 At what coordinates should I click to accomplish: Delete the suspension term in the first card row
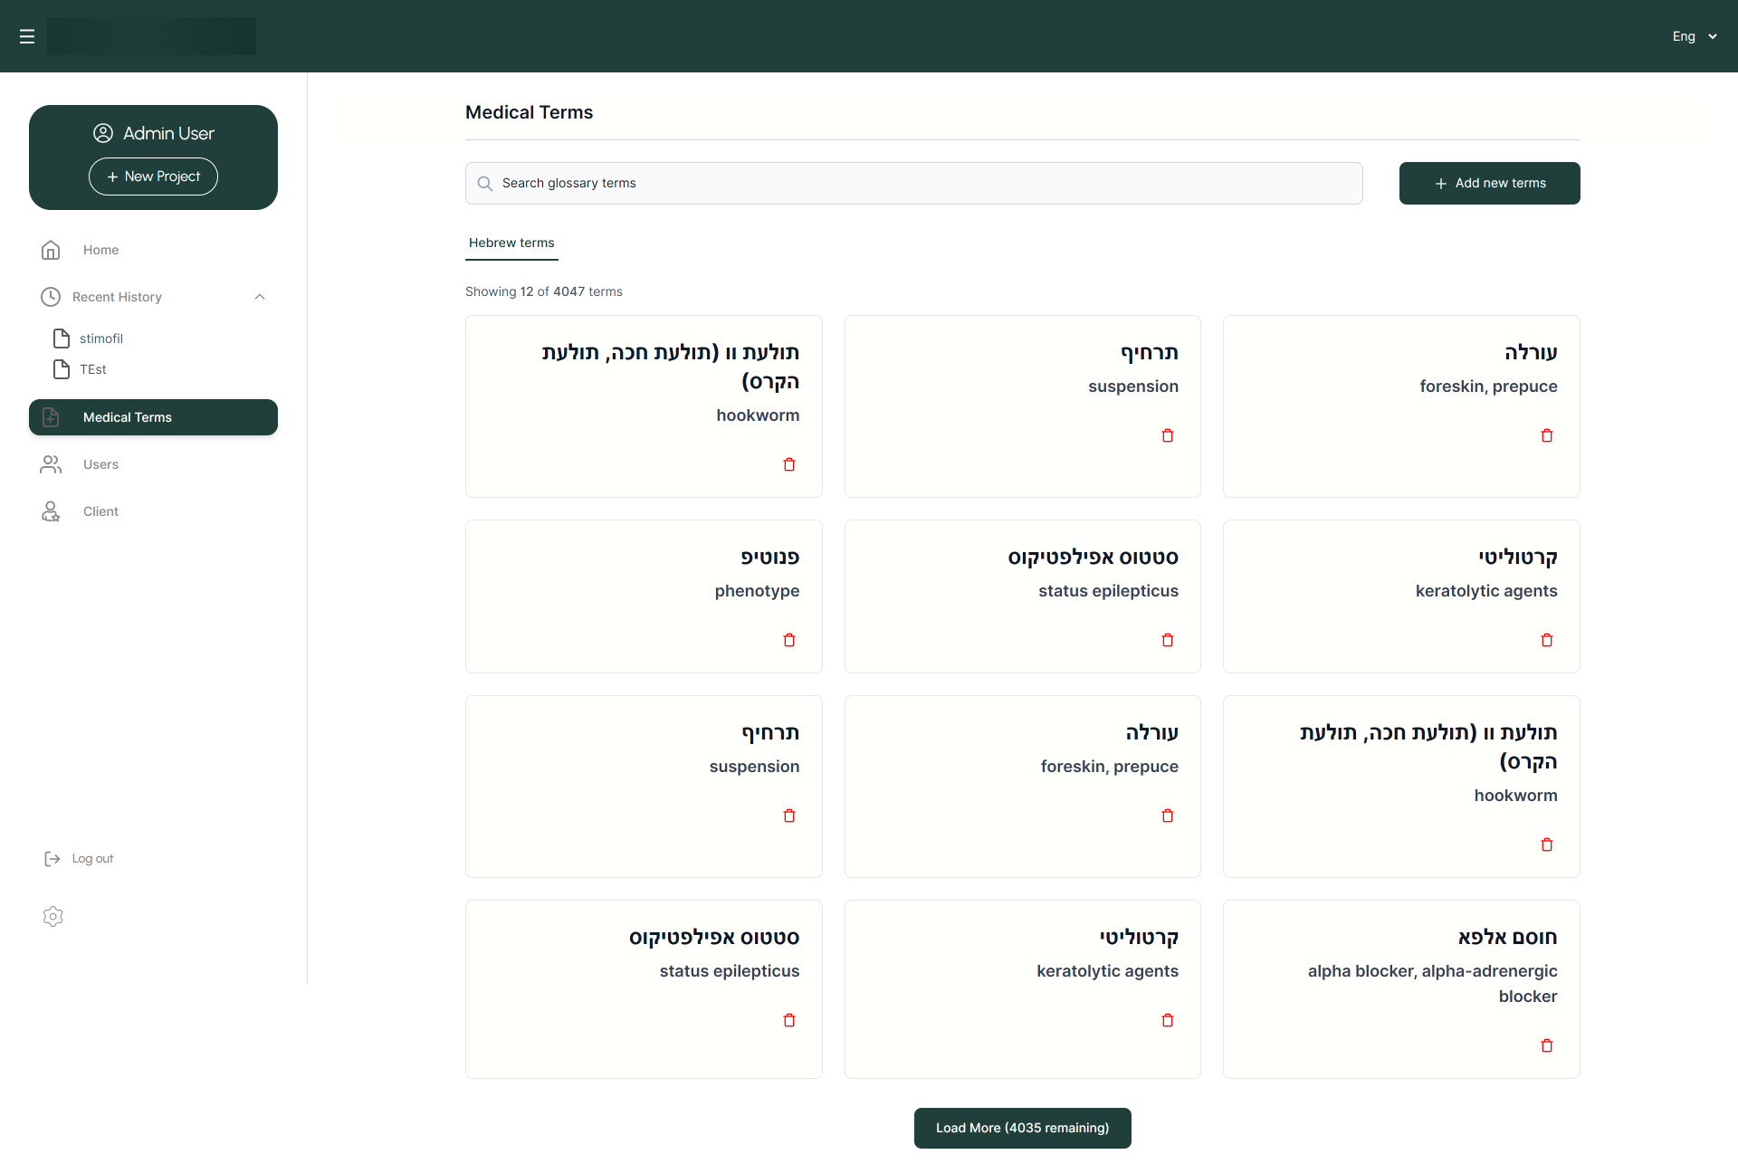tap(1168, 435)
